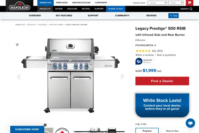Open the search magnifier icon

click(191, 9)
